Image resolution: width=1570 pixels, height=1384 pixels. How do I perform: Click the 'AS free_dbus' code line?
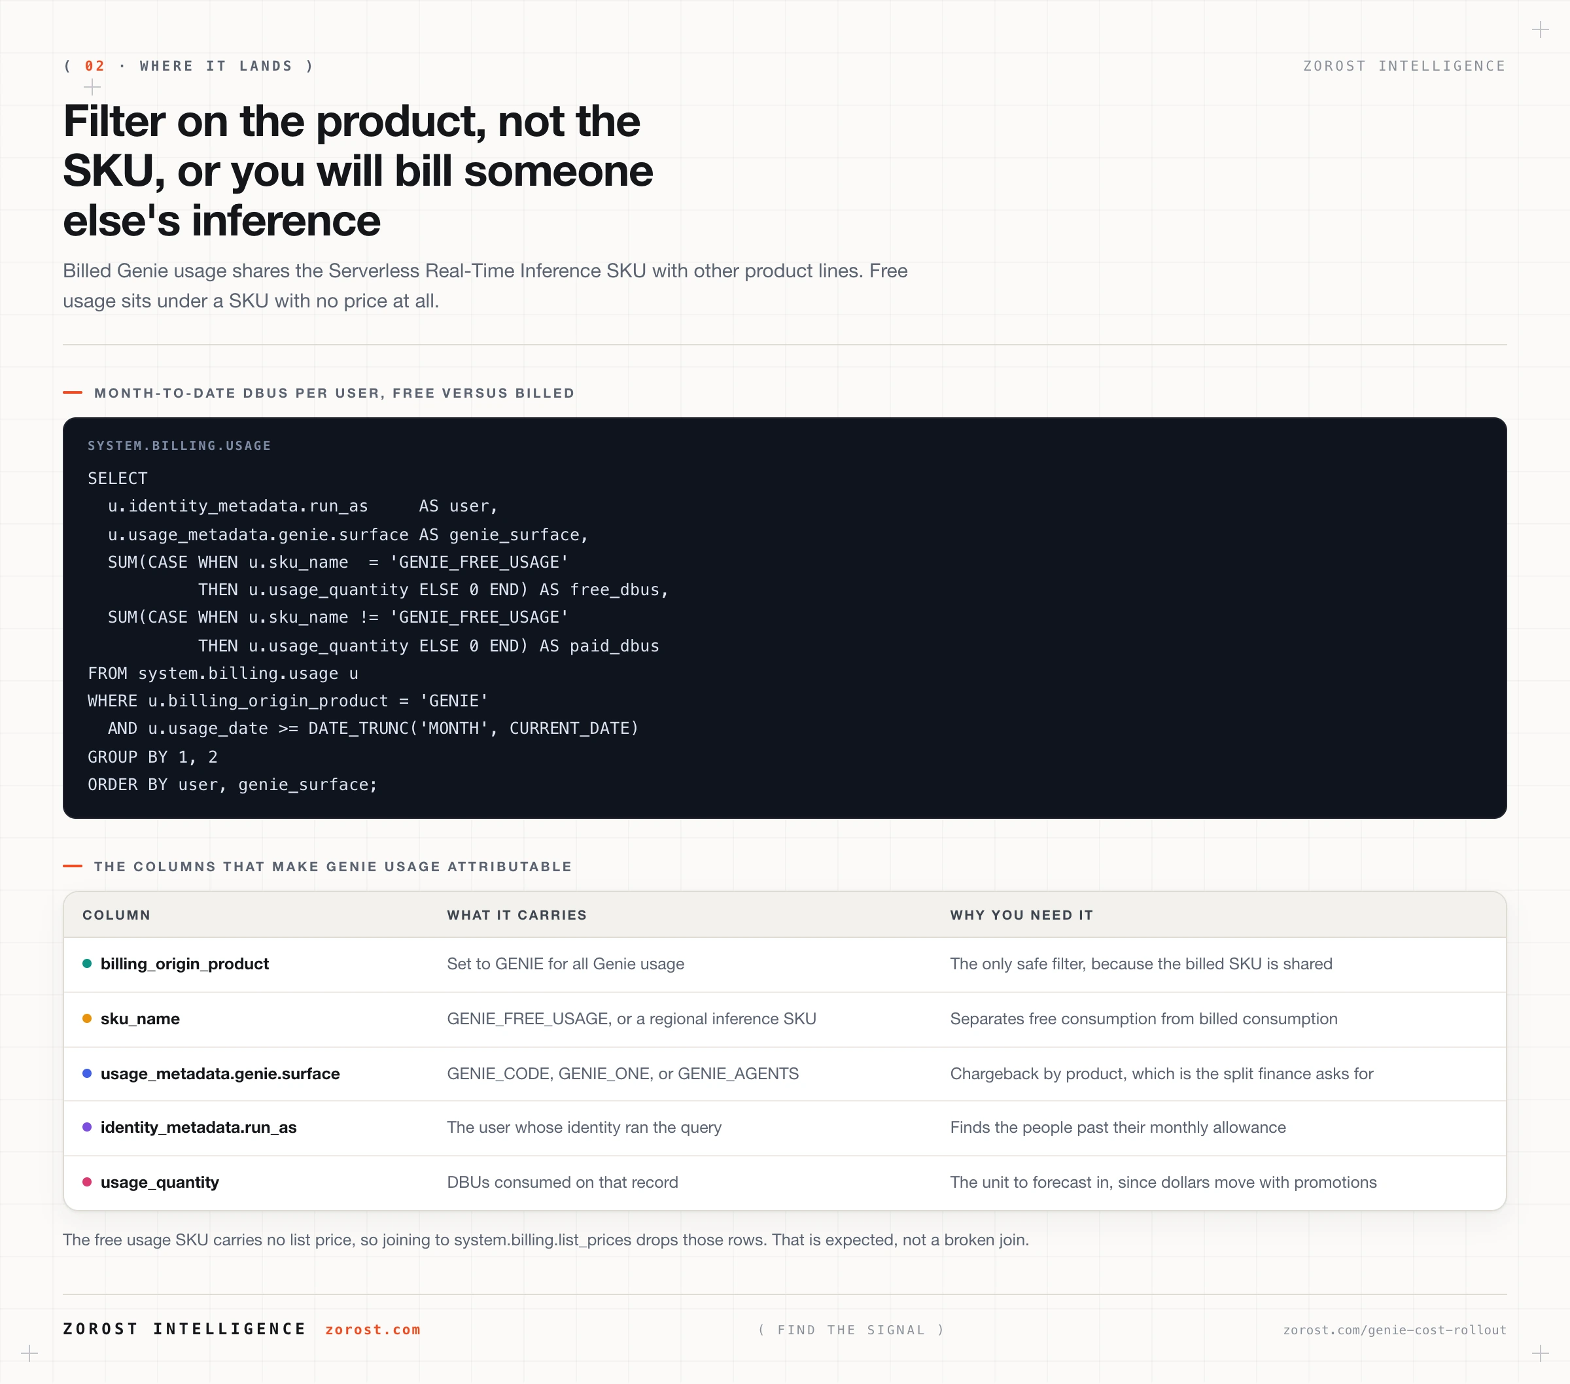click(433, 590)
